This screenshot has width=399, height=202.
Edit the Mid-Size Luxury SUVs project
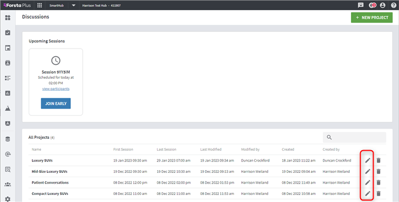[x=368, y=172]
